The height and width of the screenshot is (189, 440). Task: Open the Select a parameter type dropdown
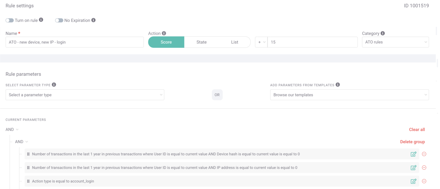pyautogui.click(x=85, y=94)
